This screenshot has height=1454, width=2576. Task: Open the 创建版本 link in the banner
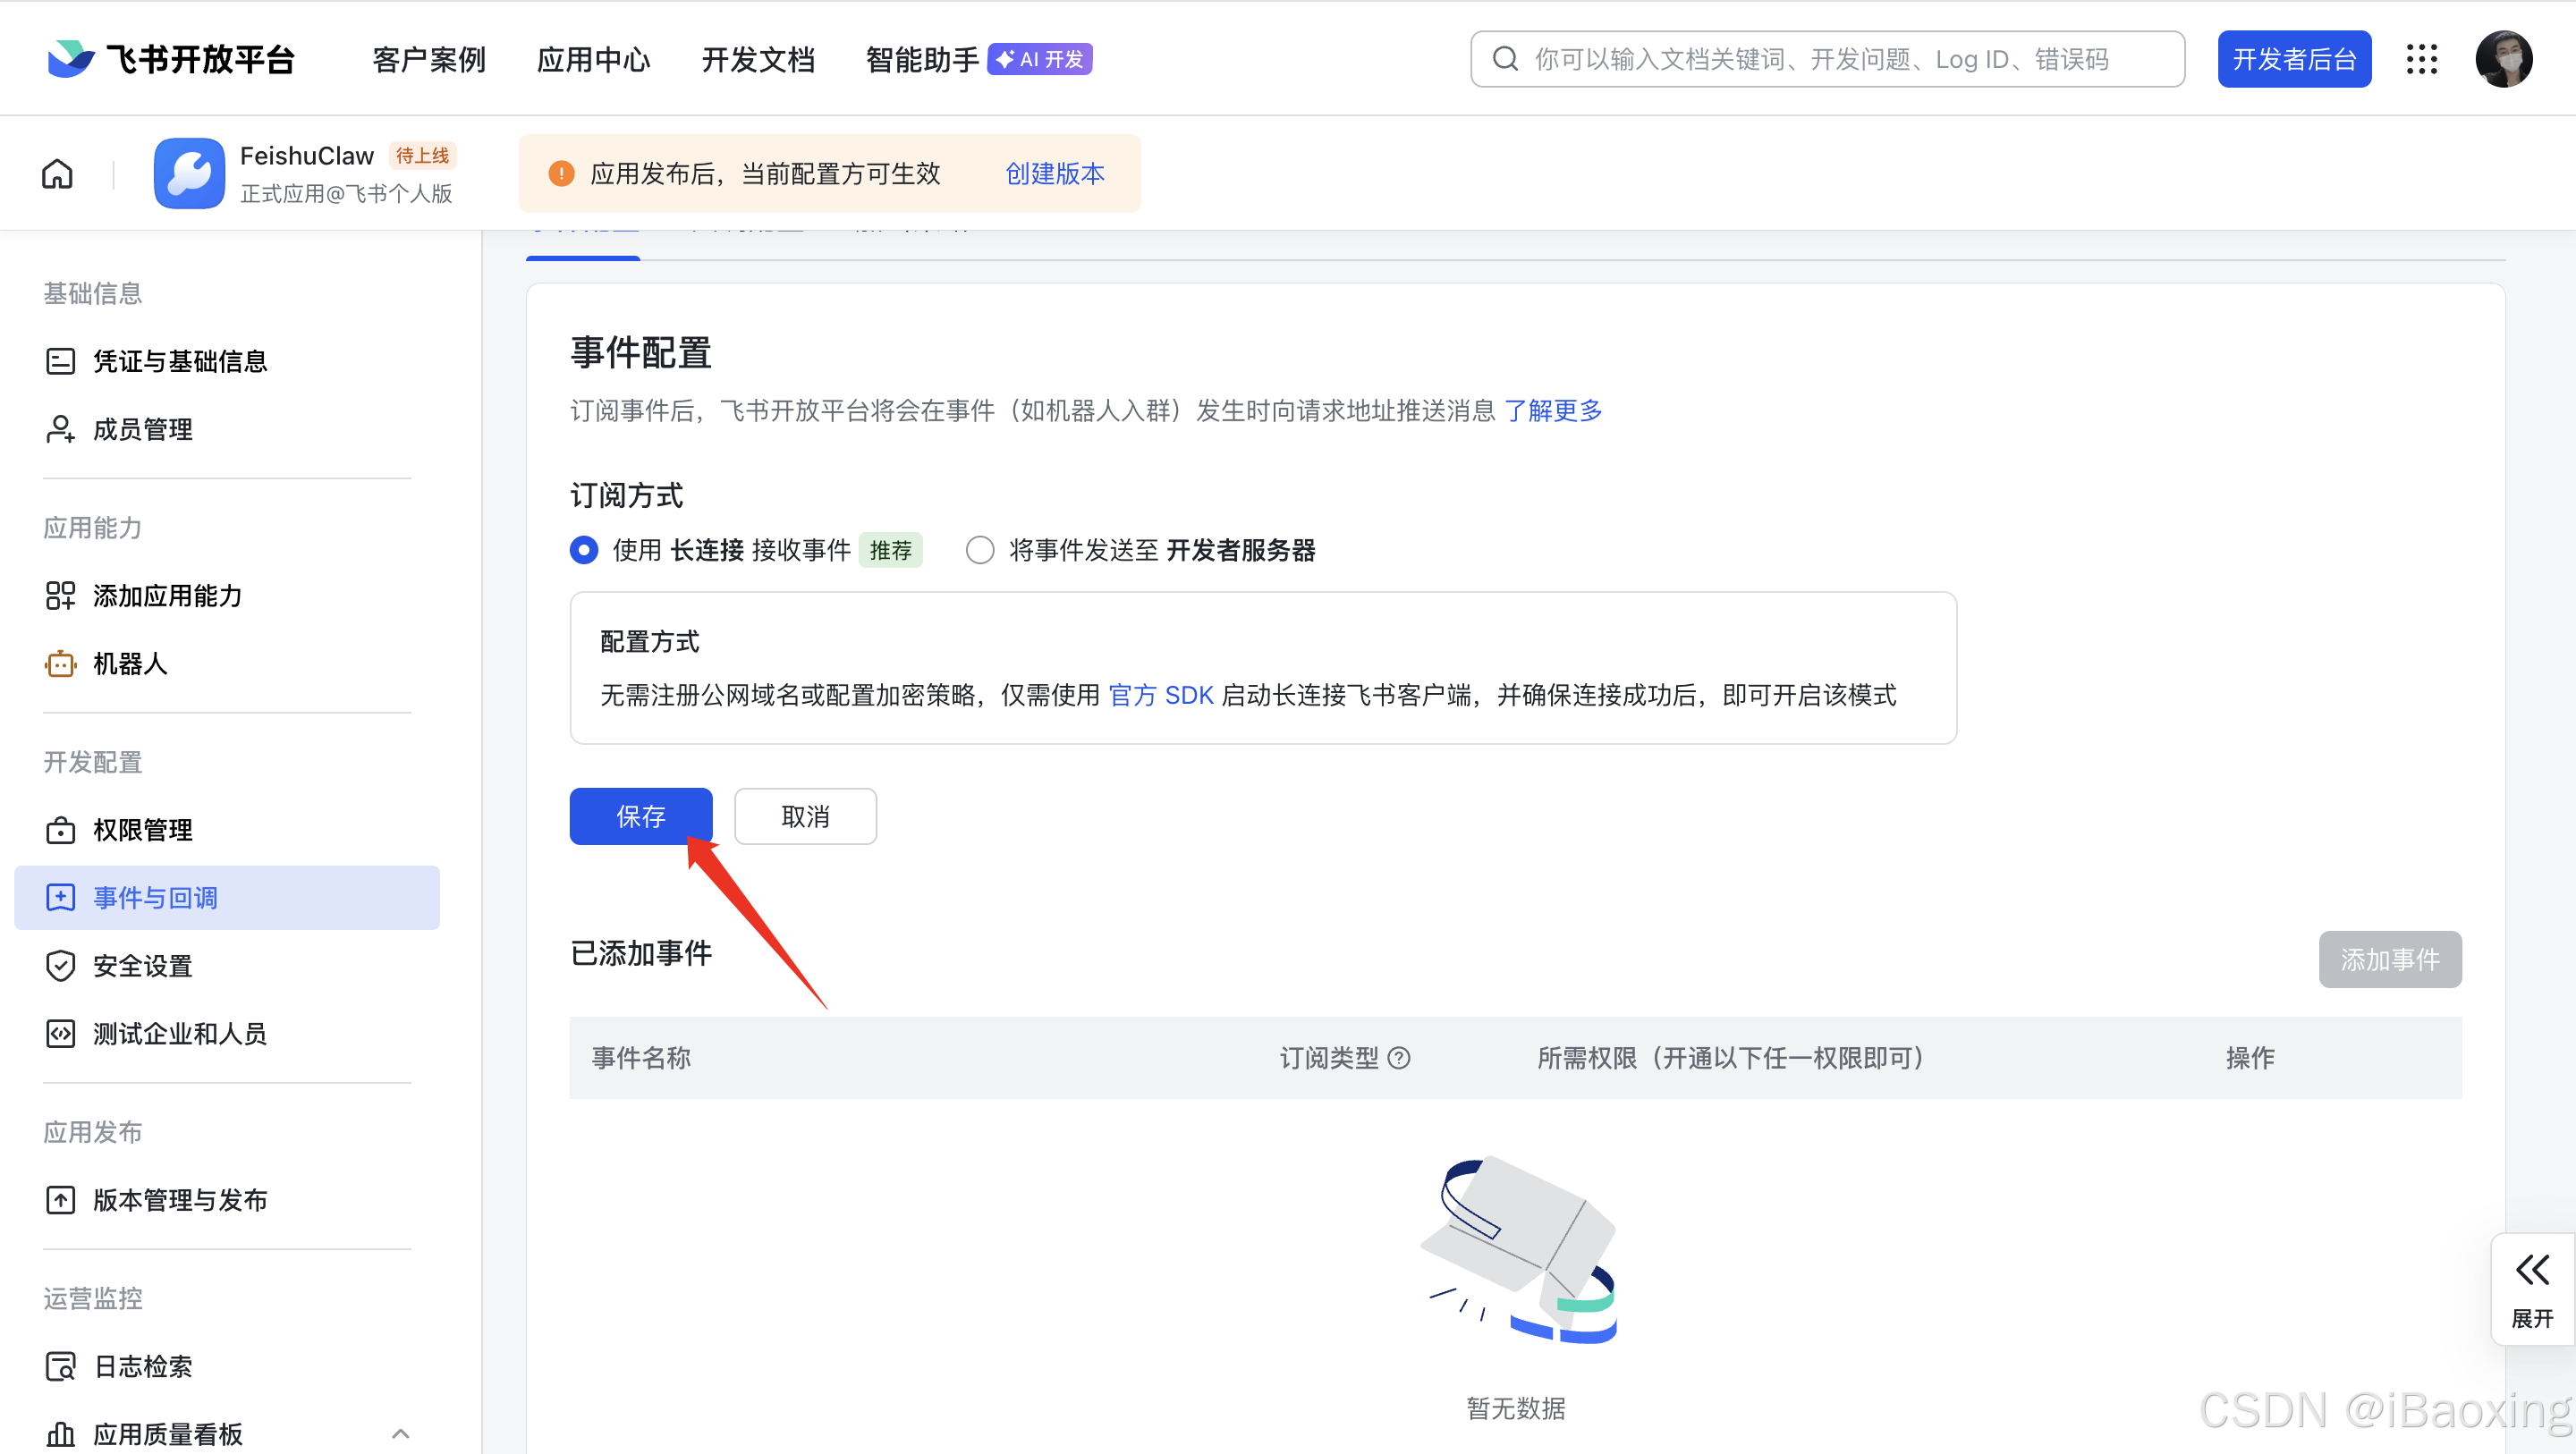tap(1054, 173)
